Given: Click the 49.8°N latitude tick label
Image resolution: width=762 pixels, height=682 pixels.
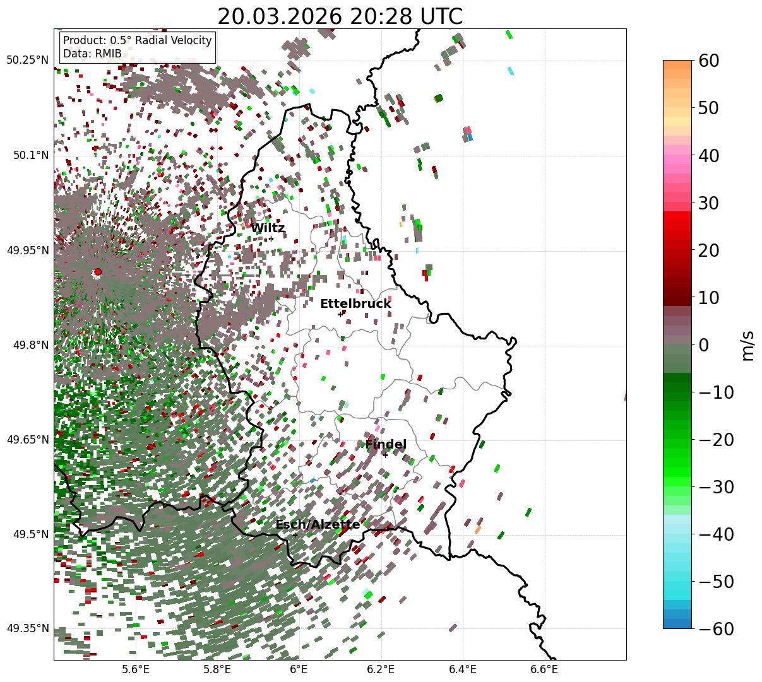Looking at the screenshot, I should click(x=30, y=345).
